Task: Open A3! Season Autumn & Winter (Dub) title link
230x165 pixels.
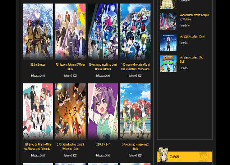Action: point(70,67)
